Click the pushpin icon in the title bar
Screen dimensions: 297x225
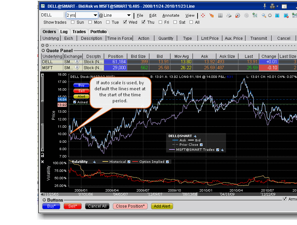tap(265, 6)
